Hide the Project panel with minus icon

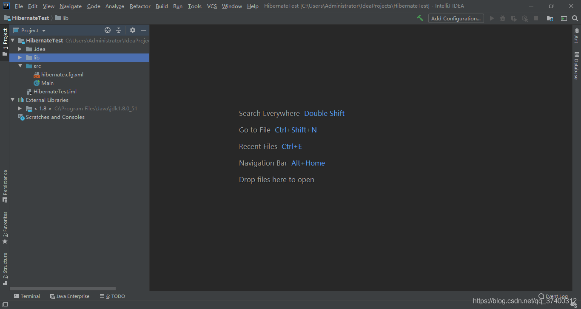point(144,30)
